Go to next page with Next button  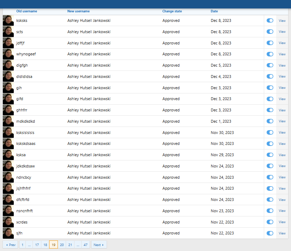[x=99, y=245]
